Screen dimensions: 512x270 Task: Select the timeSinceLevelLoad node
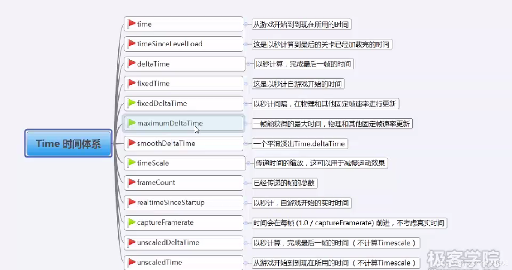coord(184,44)
